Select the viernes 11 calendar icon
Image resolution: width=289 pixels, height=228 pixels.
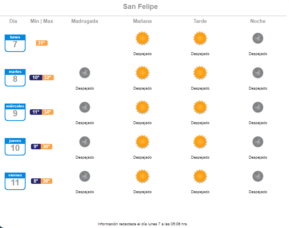pyautogui.click(x=15, y=181)
